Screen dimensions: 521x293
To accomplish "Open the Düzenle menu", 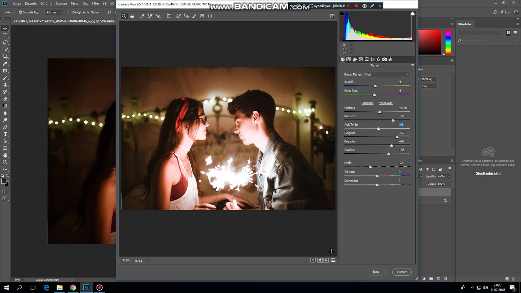I will (31, 3).
